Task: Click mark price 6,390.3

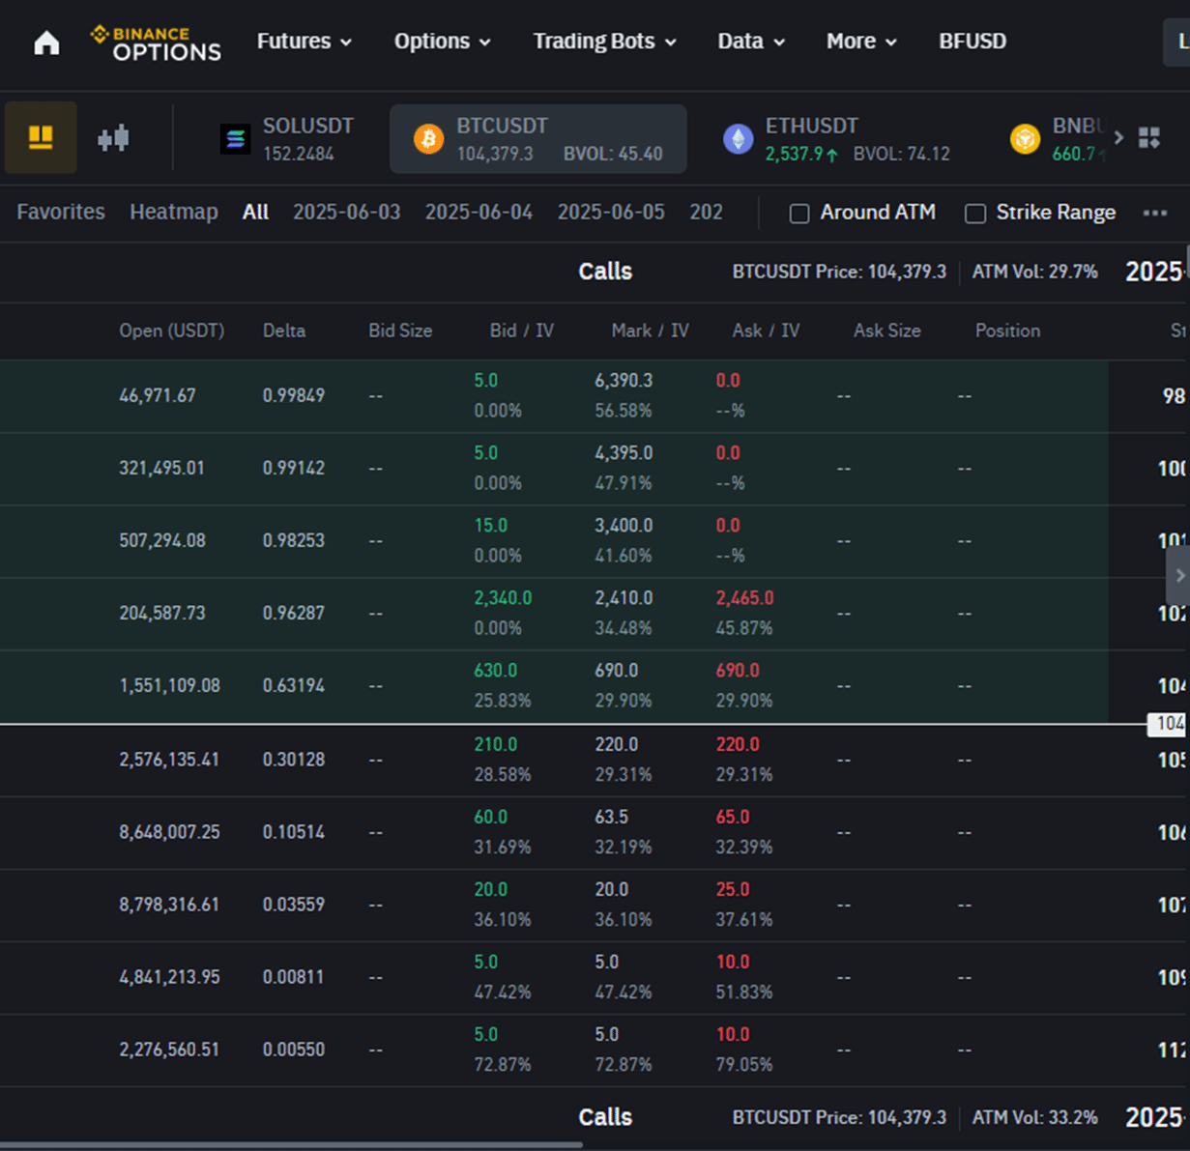Action: [624, 381]
